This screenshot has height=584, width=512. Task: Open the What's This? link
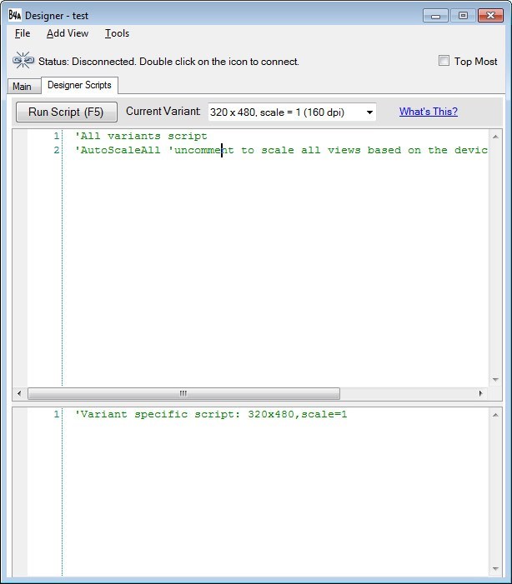pyautogui.click(x=428, y=112)
